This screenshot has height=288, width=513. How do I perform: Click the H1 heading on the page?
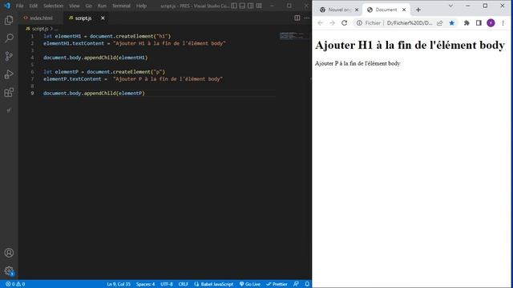pyautogui.click(x=410, y=45)
